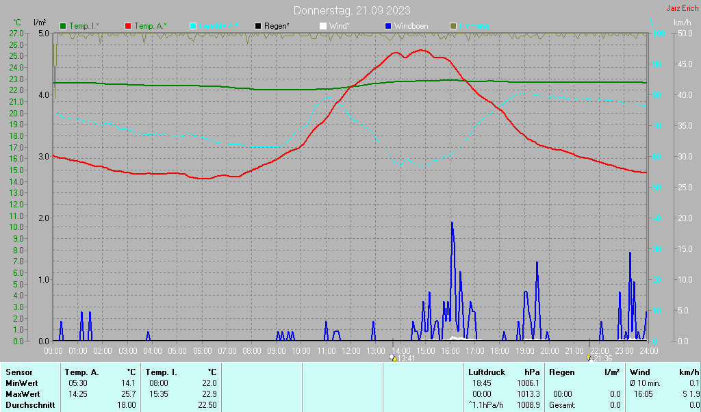Click the 'Sensor' header cell
The image size is (701, 412).
[19, 372]
